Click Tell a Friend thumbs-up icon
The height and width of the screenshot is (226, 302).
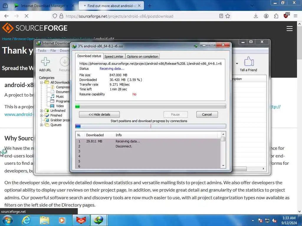click(249, 62)
